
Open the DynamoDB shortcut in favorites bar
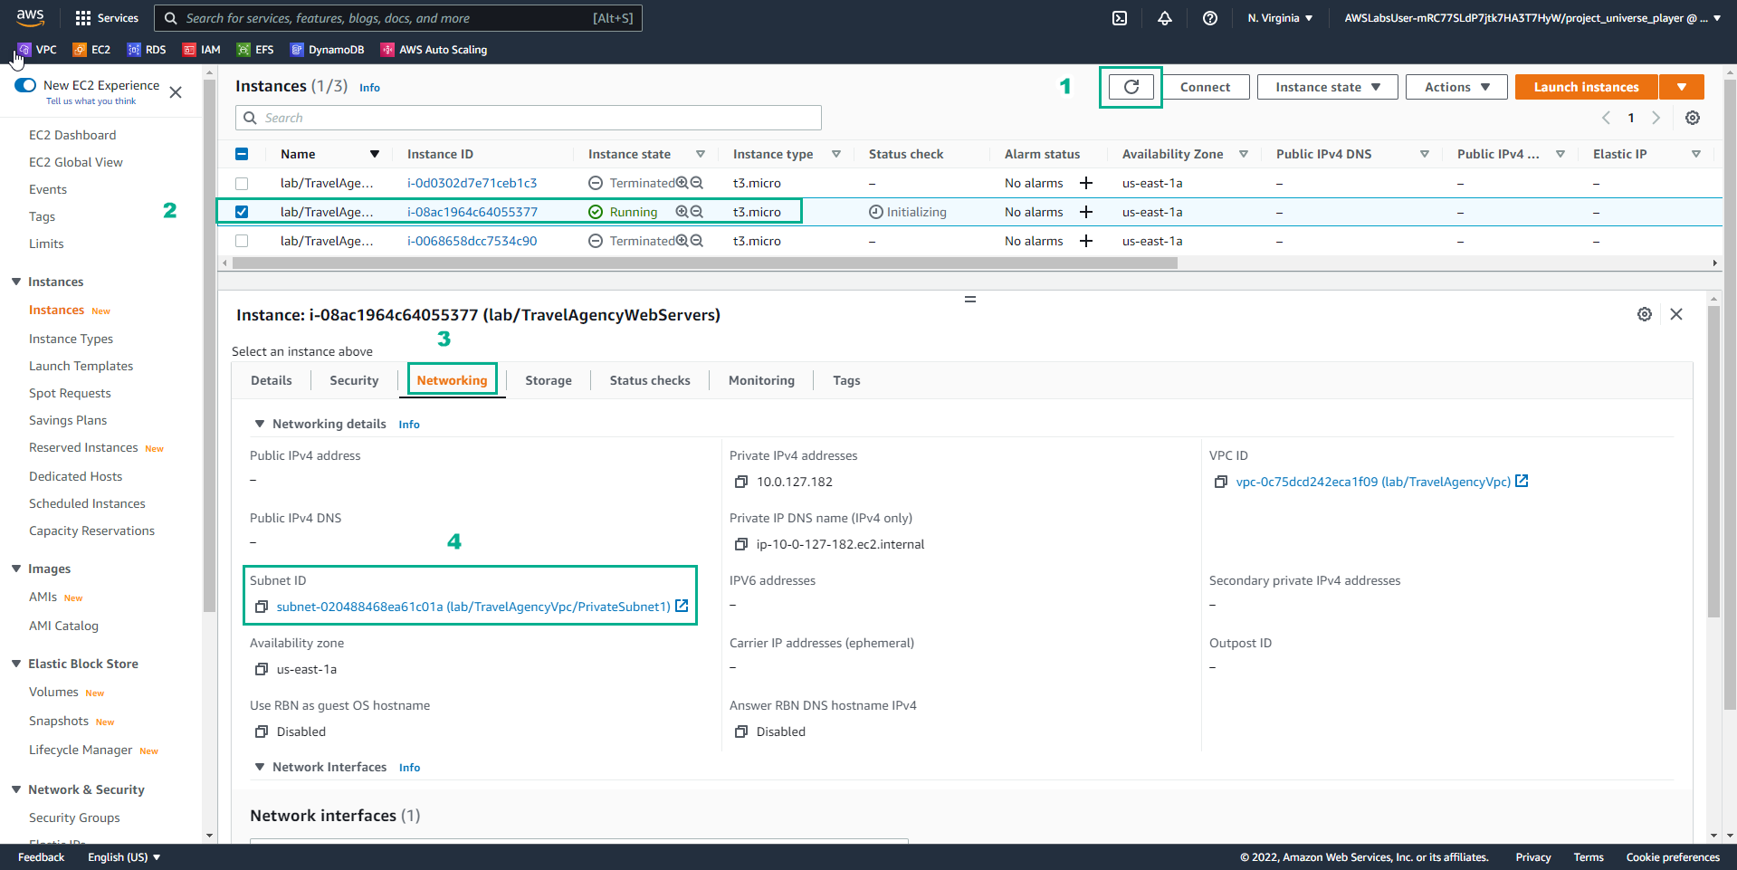[x=327, y=50]
